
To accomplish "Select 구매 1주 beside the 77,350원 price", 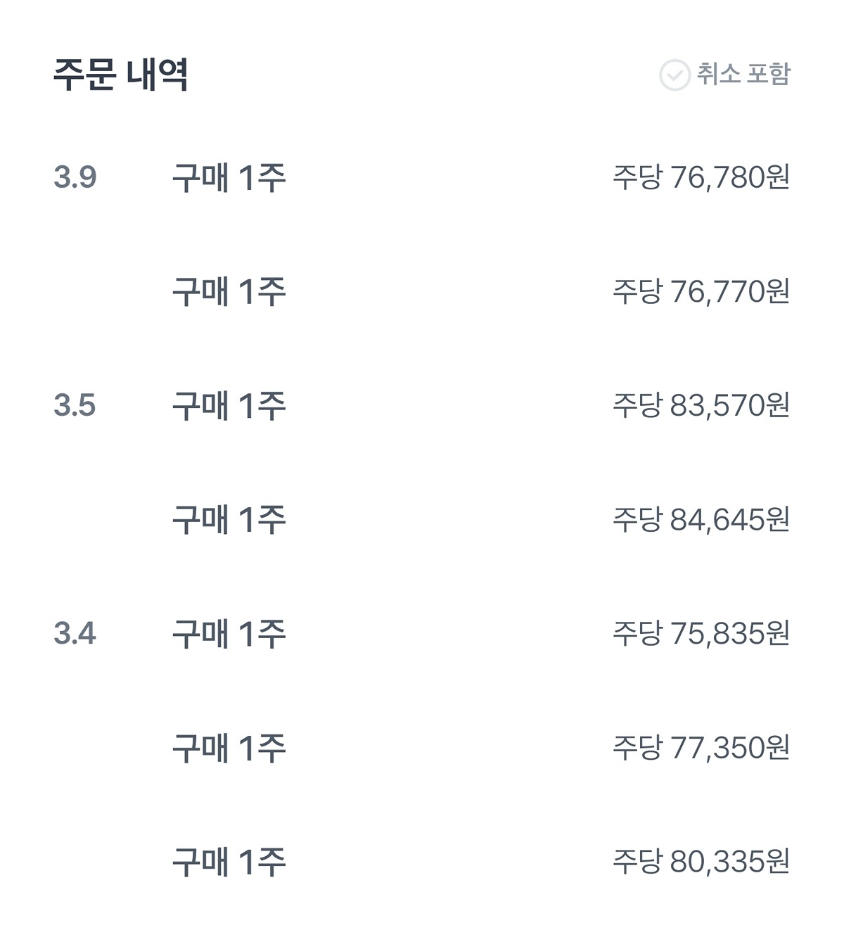I will [x=229, y=747].
